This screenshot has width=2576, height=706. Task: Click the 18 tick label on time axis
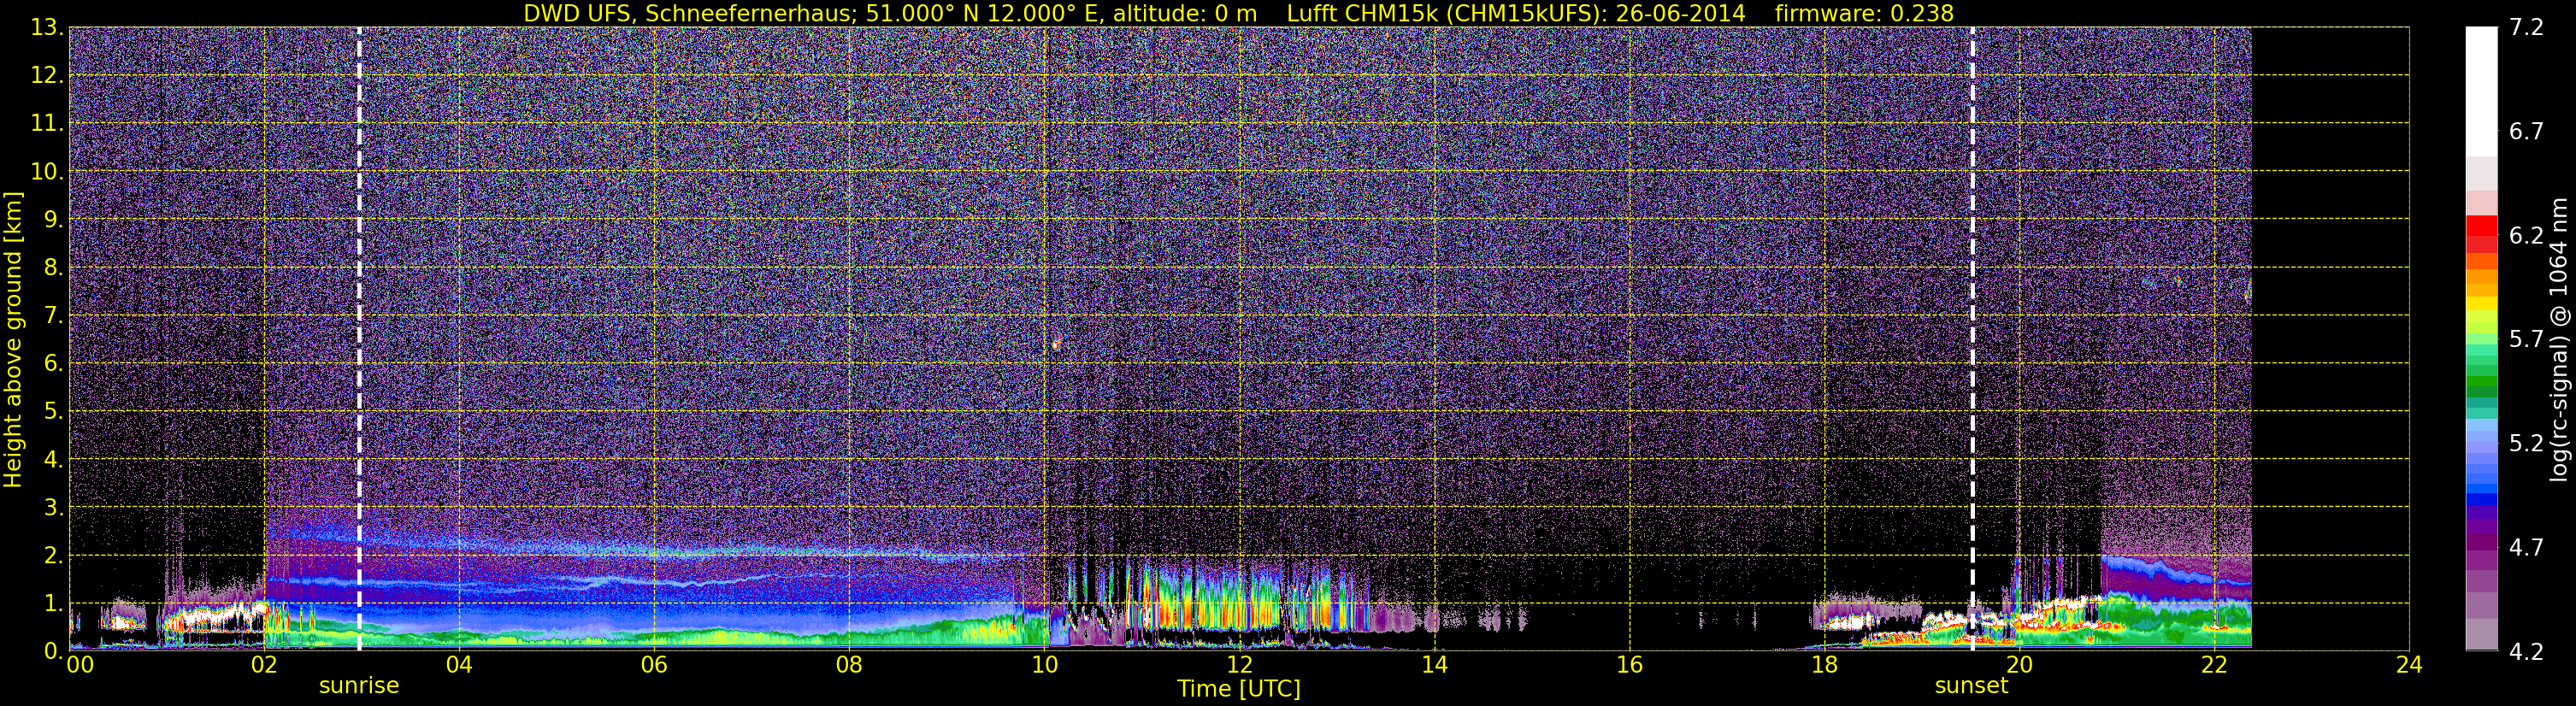click(1824, 665)
